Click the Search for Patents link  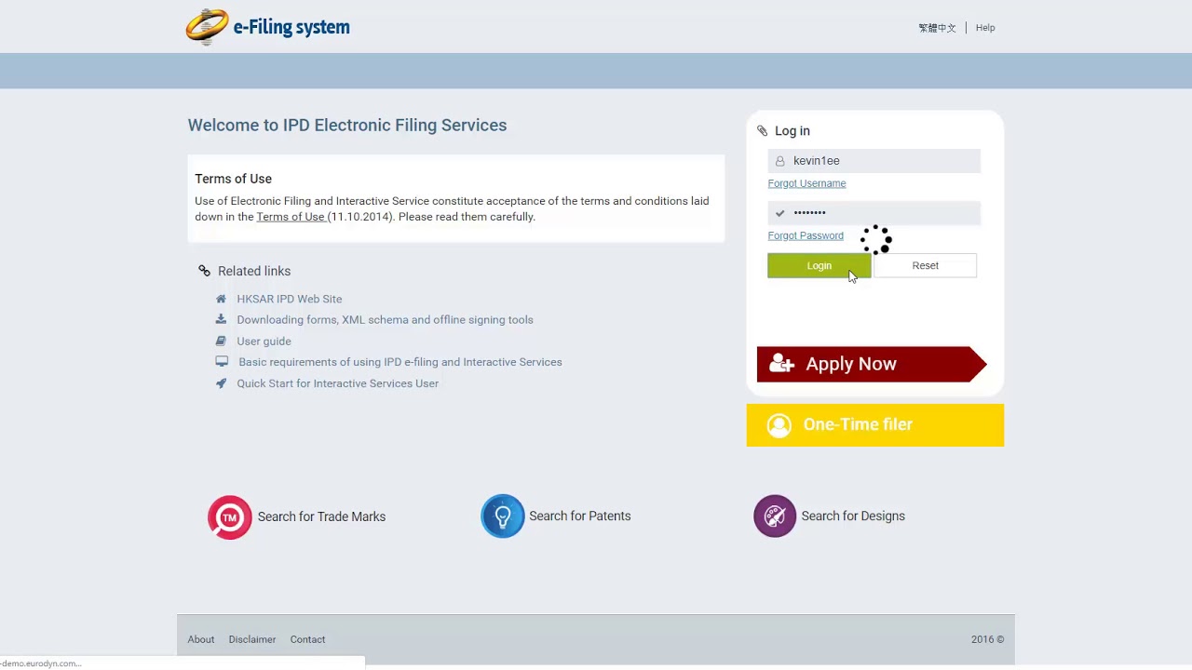[580, 516]
